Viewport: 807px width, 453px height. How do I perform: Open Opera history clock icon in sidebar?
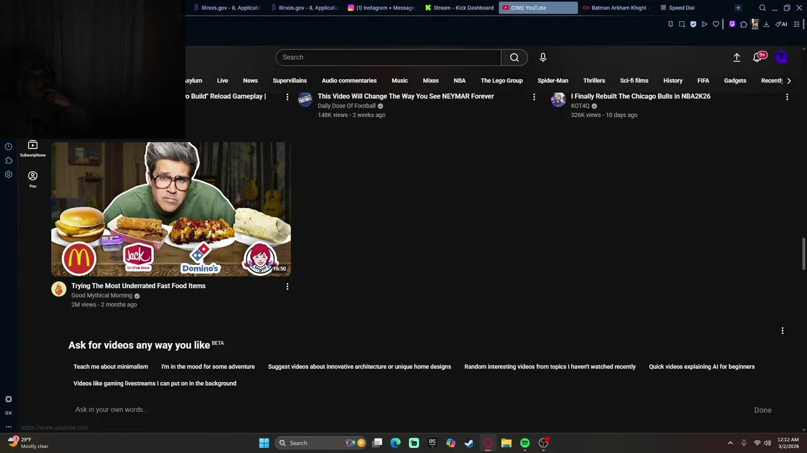(9, 147)
